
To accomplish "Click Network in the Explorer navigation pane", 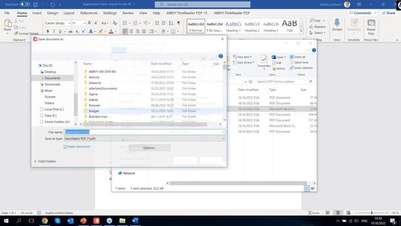I will [127, 173].
